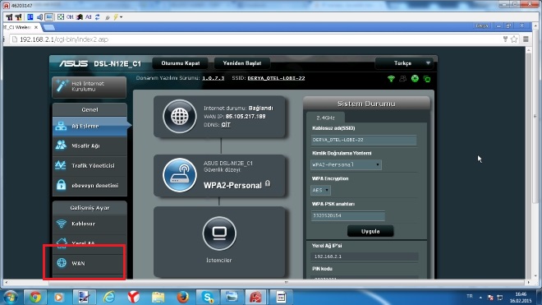
Task: Click the traffic manager graph icon
Action: 61,165
